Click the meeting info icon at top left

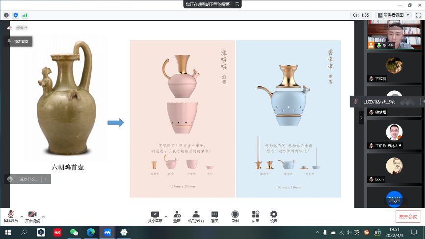[x=6, y=15]
